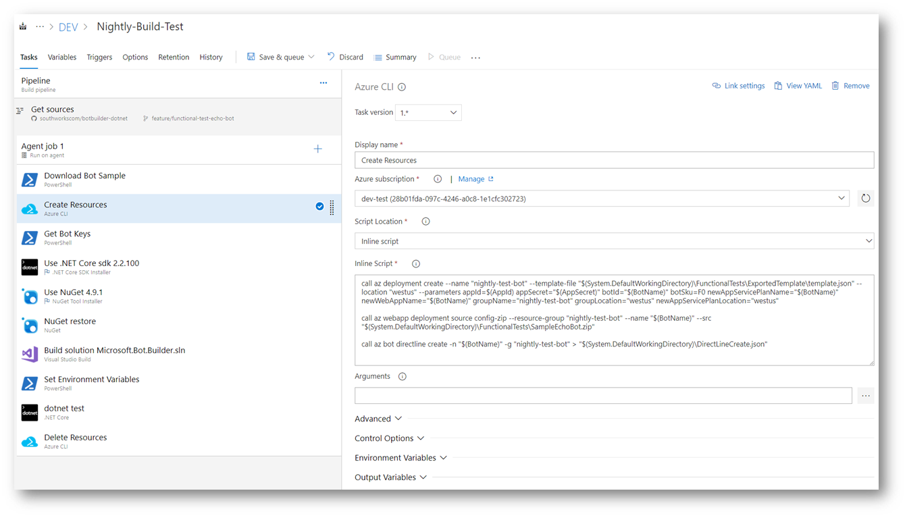Viewport: 907px width, 518px height.
Task: Click the dotnet test icon
Action: [x=30, y=413]
